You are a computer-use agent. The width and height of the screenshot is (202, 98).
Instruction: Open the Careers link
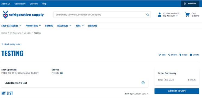(x=34, y=4)
